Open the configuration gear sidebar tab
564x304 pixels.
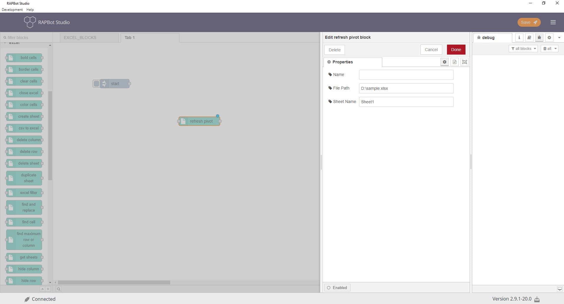point(549,38)
